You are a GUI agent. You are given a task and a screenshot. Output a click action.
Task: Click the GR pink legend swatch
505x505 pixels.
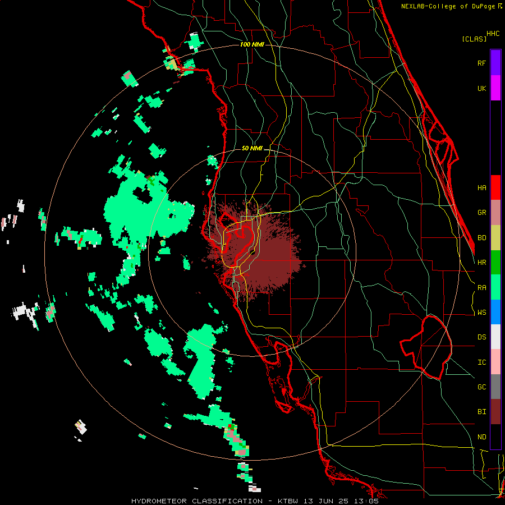(x=495, y=213)
